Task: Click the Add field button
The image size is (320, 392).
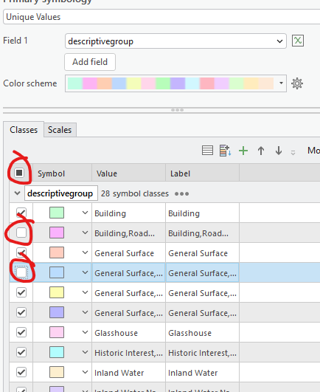Action: (90, 62)
